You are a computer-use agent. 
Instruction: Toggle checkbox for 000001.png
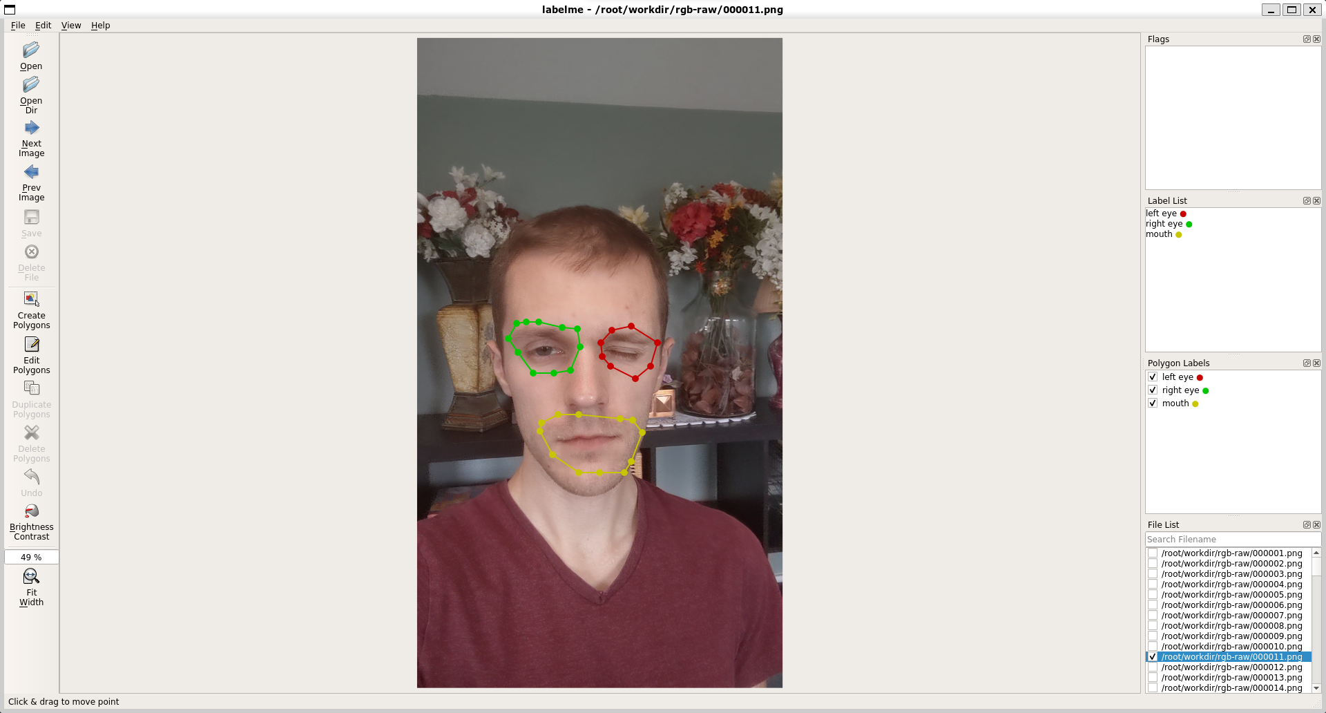[x=1153, y=553]
